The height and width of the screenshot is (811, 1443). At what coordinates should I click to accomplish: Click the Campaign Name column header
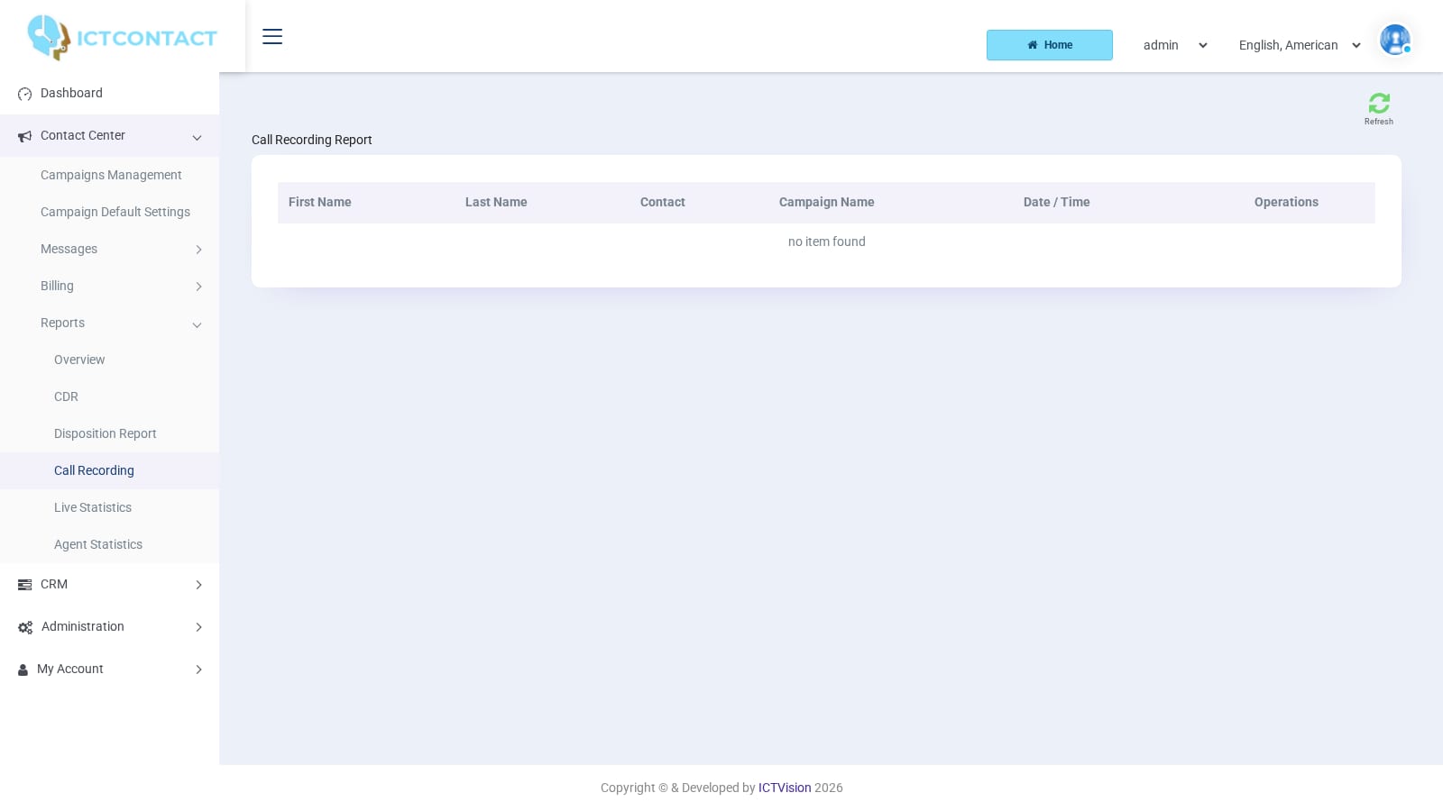(827, 202)
